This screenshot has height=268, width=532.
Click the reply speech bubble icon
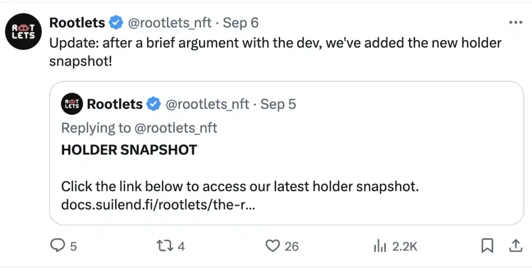[x=57, y=246]
